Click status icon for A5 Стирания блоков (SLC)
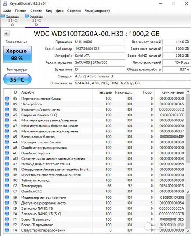 (7, 115)
